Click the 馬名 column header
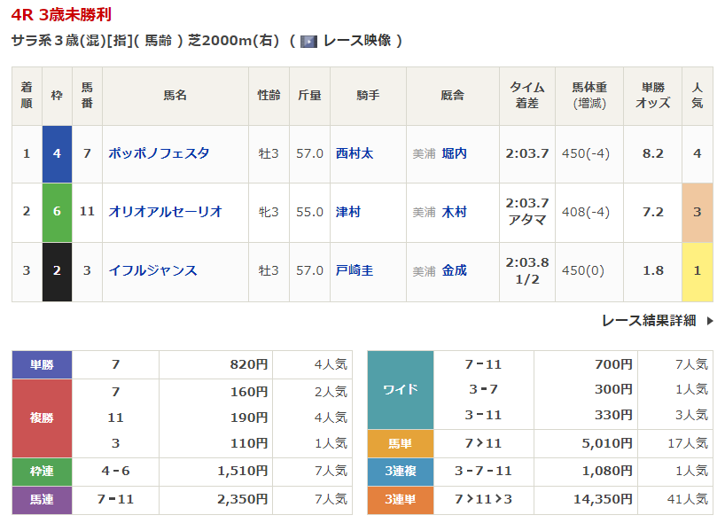The height and width of the screenshot is (523, 725). pyautogui.click(x=175, y=96)
